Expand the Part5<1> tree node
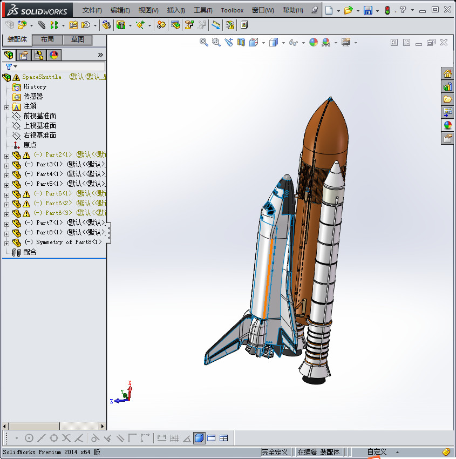Image resolution: width=456 pixels, height=459 pixels. 6,185
